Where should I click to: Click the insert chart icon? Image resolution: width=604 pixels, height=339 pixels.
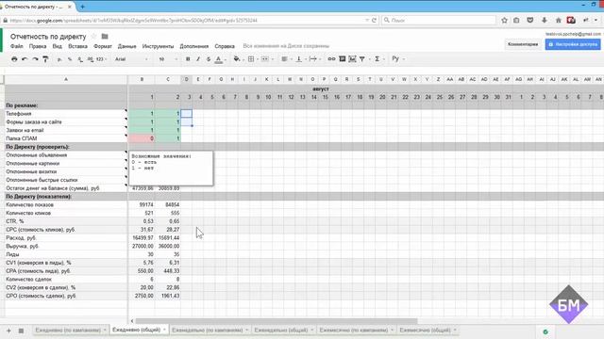tap(352, 59)
